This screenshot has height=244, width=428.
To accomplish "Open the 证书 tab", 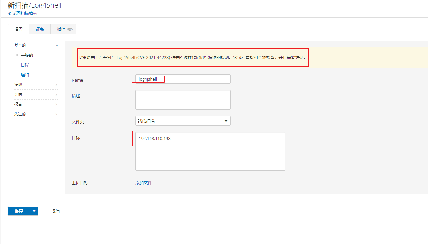I will [40, 29].
